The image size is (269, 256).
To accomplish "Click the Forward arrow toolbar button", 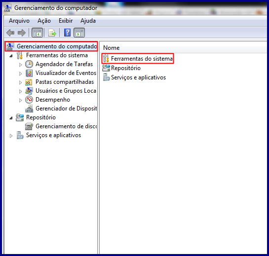I will 22,33.
